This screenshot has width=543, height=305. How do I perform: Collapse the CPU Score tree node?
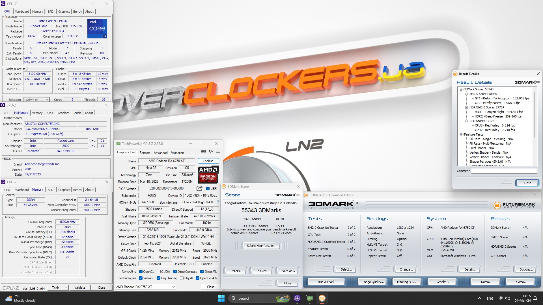click(466, 121)
